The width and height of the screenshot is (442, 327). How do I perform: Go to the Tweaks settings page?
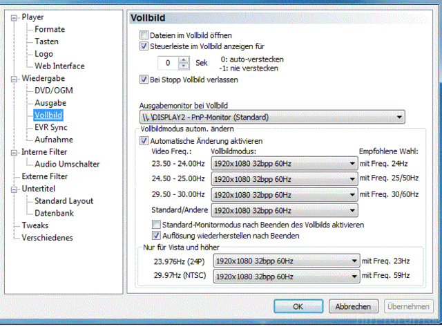point(36,225)
